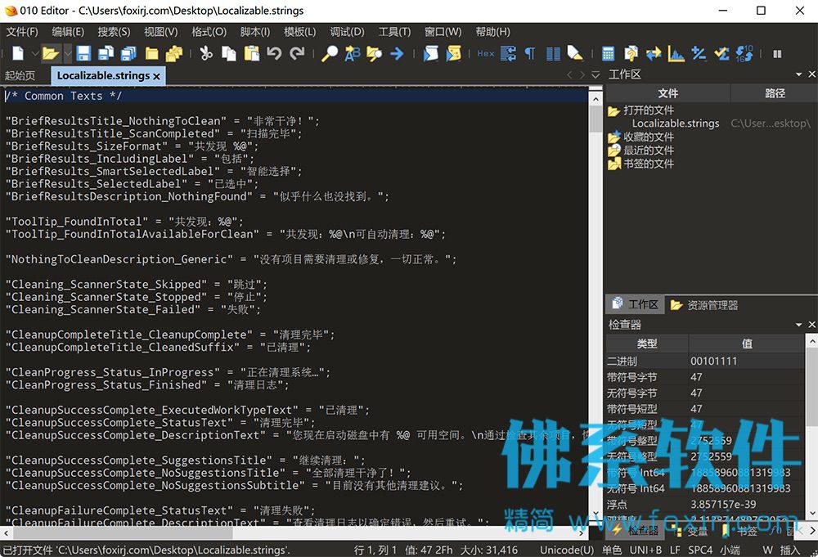
Task: Click the Paste clipboard icon
Action: point(251,53)
